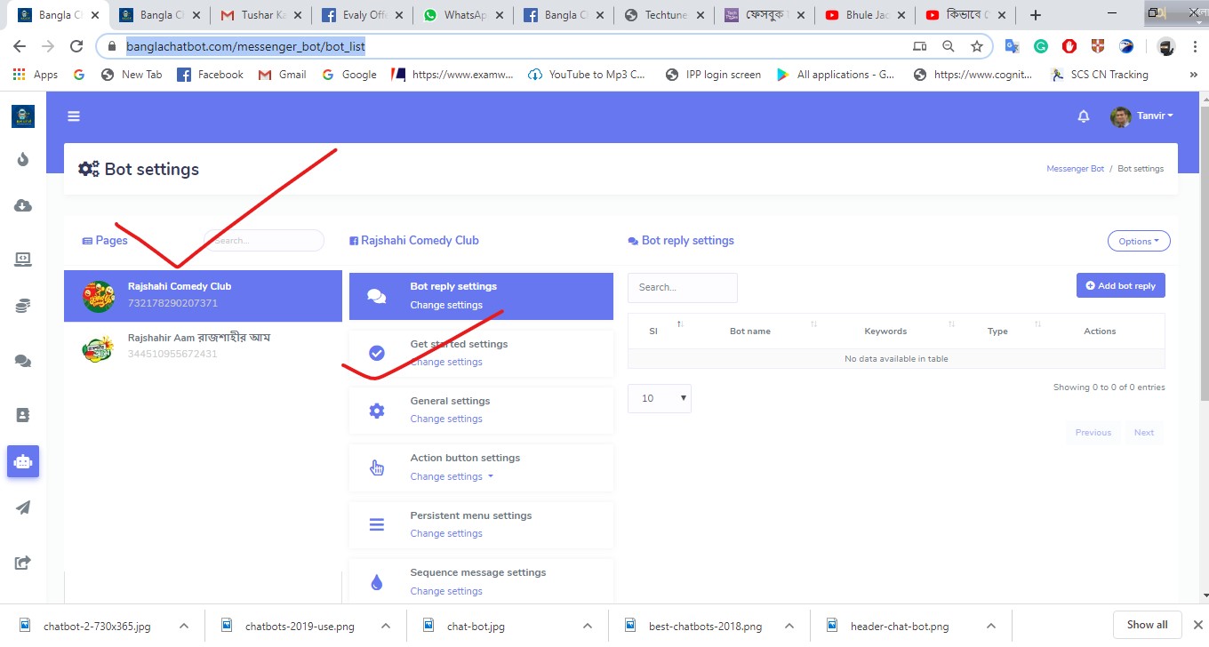Image resolution: width=1209 pixels, height=647 pixels.
Task: Switch to the Tushar Ka Gmail tab
Action: coord(261,15)
